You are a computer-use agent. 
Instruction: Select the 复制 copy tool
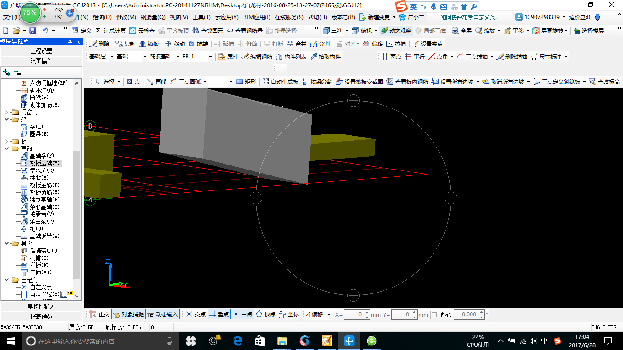(x=125, y=44)
